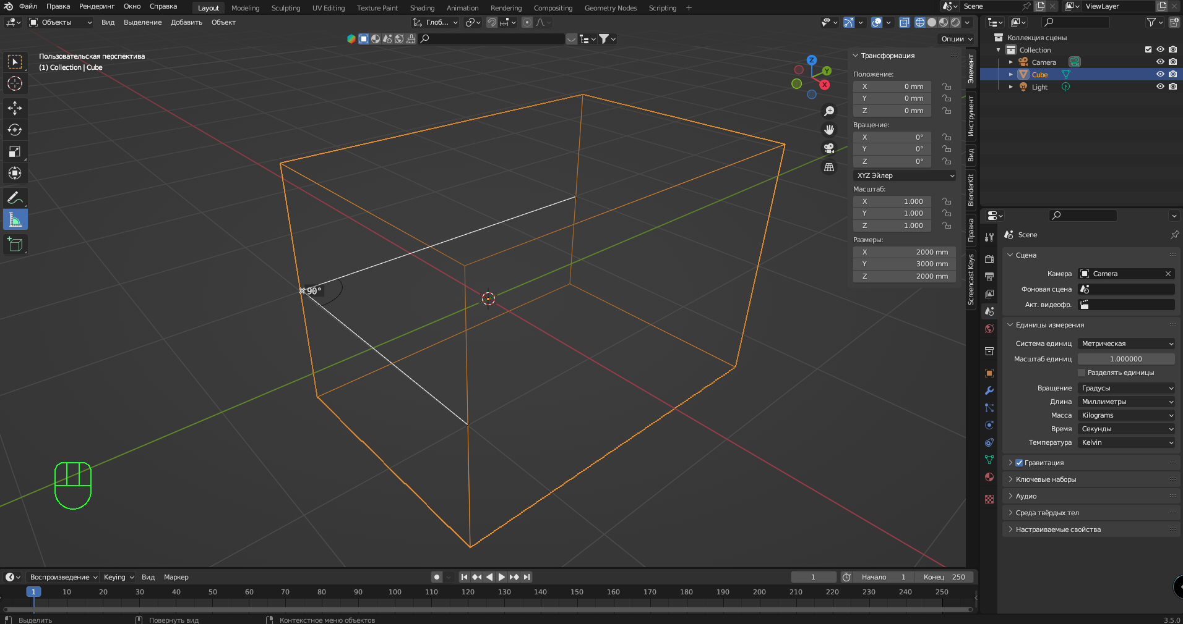The image size is (1183, 624).
Task: Open the Length units dropdown showing Millimeters
Action: pos(1126,402)
